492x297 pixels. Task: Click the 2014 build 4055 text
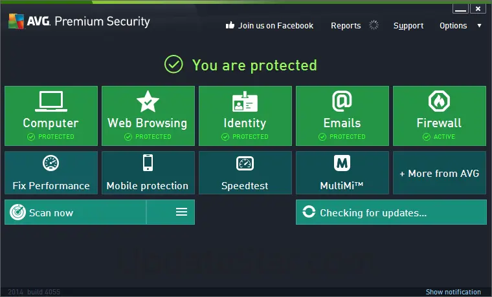pos(34,292)
